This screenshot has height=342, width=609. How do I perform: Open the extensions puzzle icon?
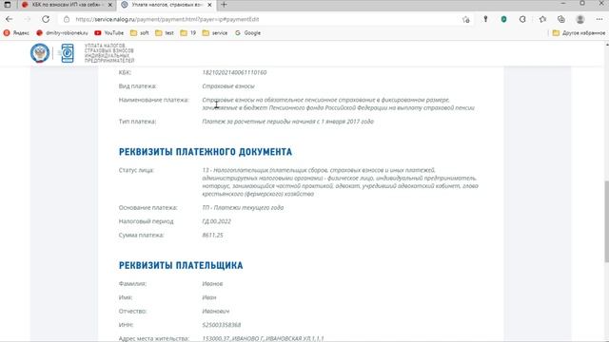click(x=522, y=19)
